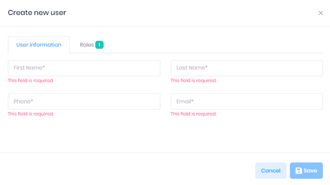The image size is (330, 185).
Task: Click the required error under Last Name
Action: click(x=194, y=81)
